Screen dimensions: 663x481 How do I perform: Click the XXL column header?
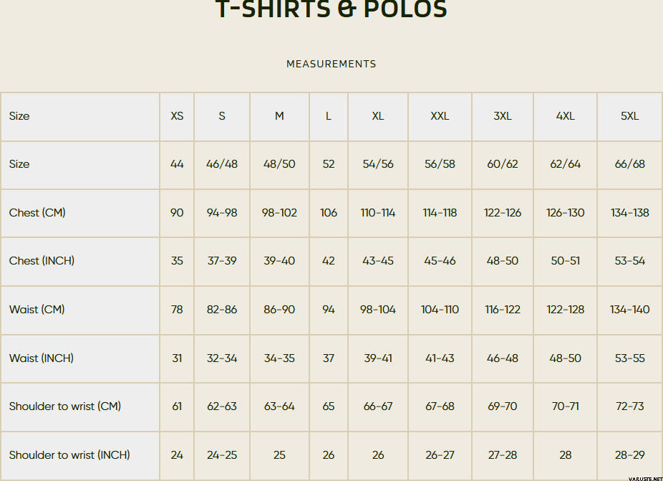[440, 116]
